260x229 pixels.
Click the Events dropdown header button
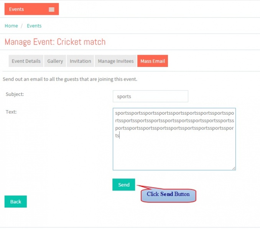(x=32, y=9)
